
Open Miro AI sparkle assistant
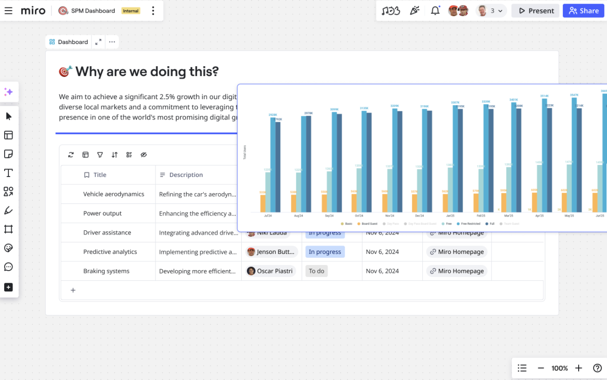pyautogui.click(x=8, y=92)
